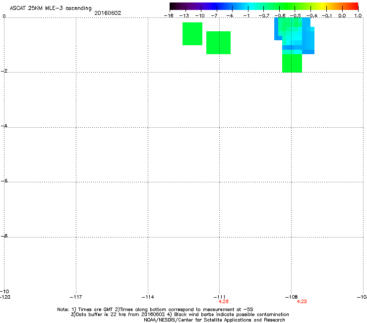
Task: Click the longitude axis label -120
Action: click(5, 297)
